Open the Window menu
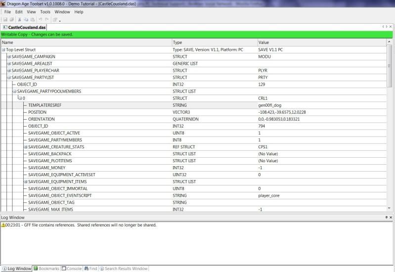 pos(62,12)
